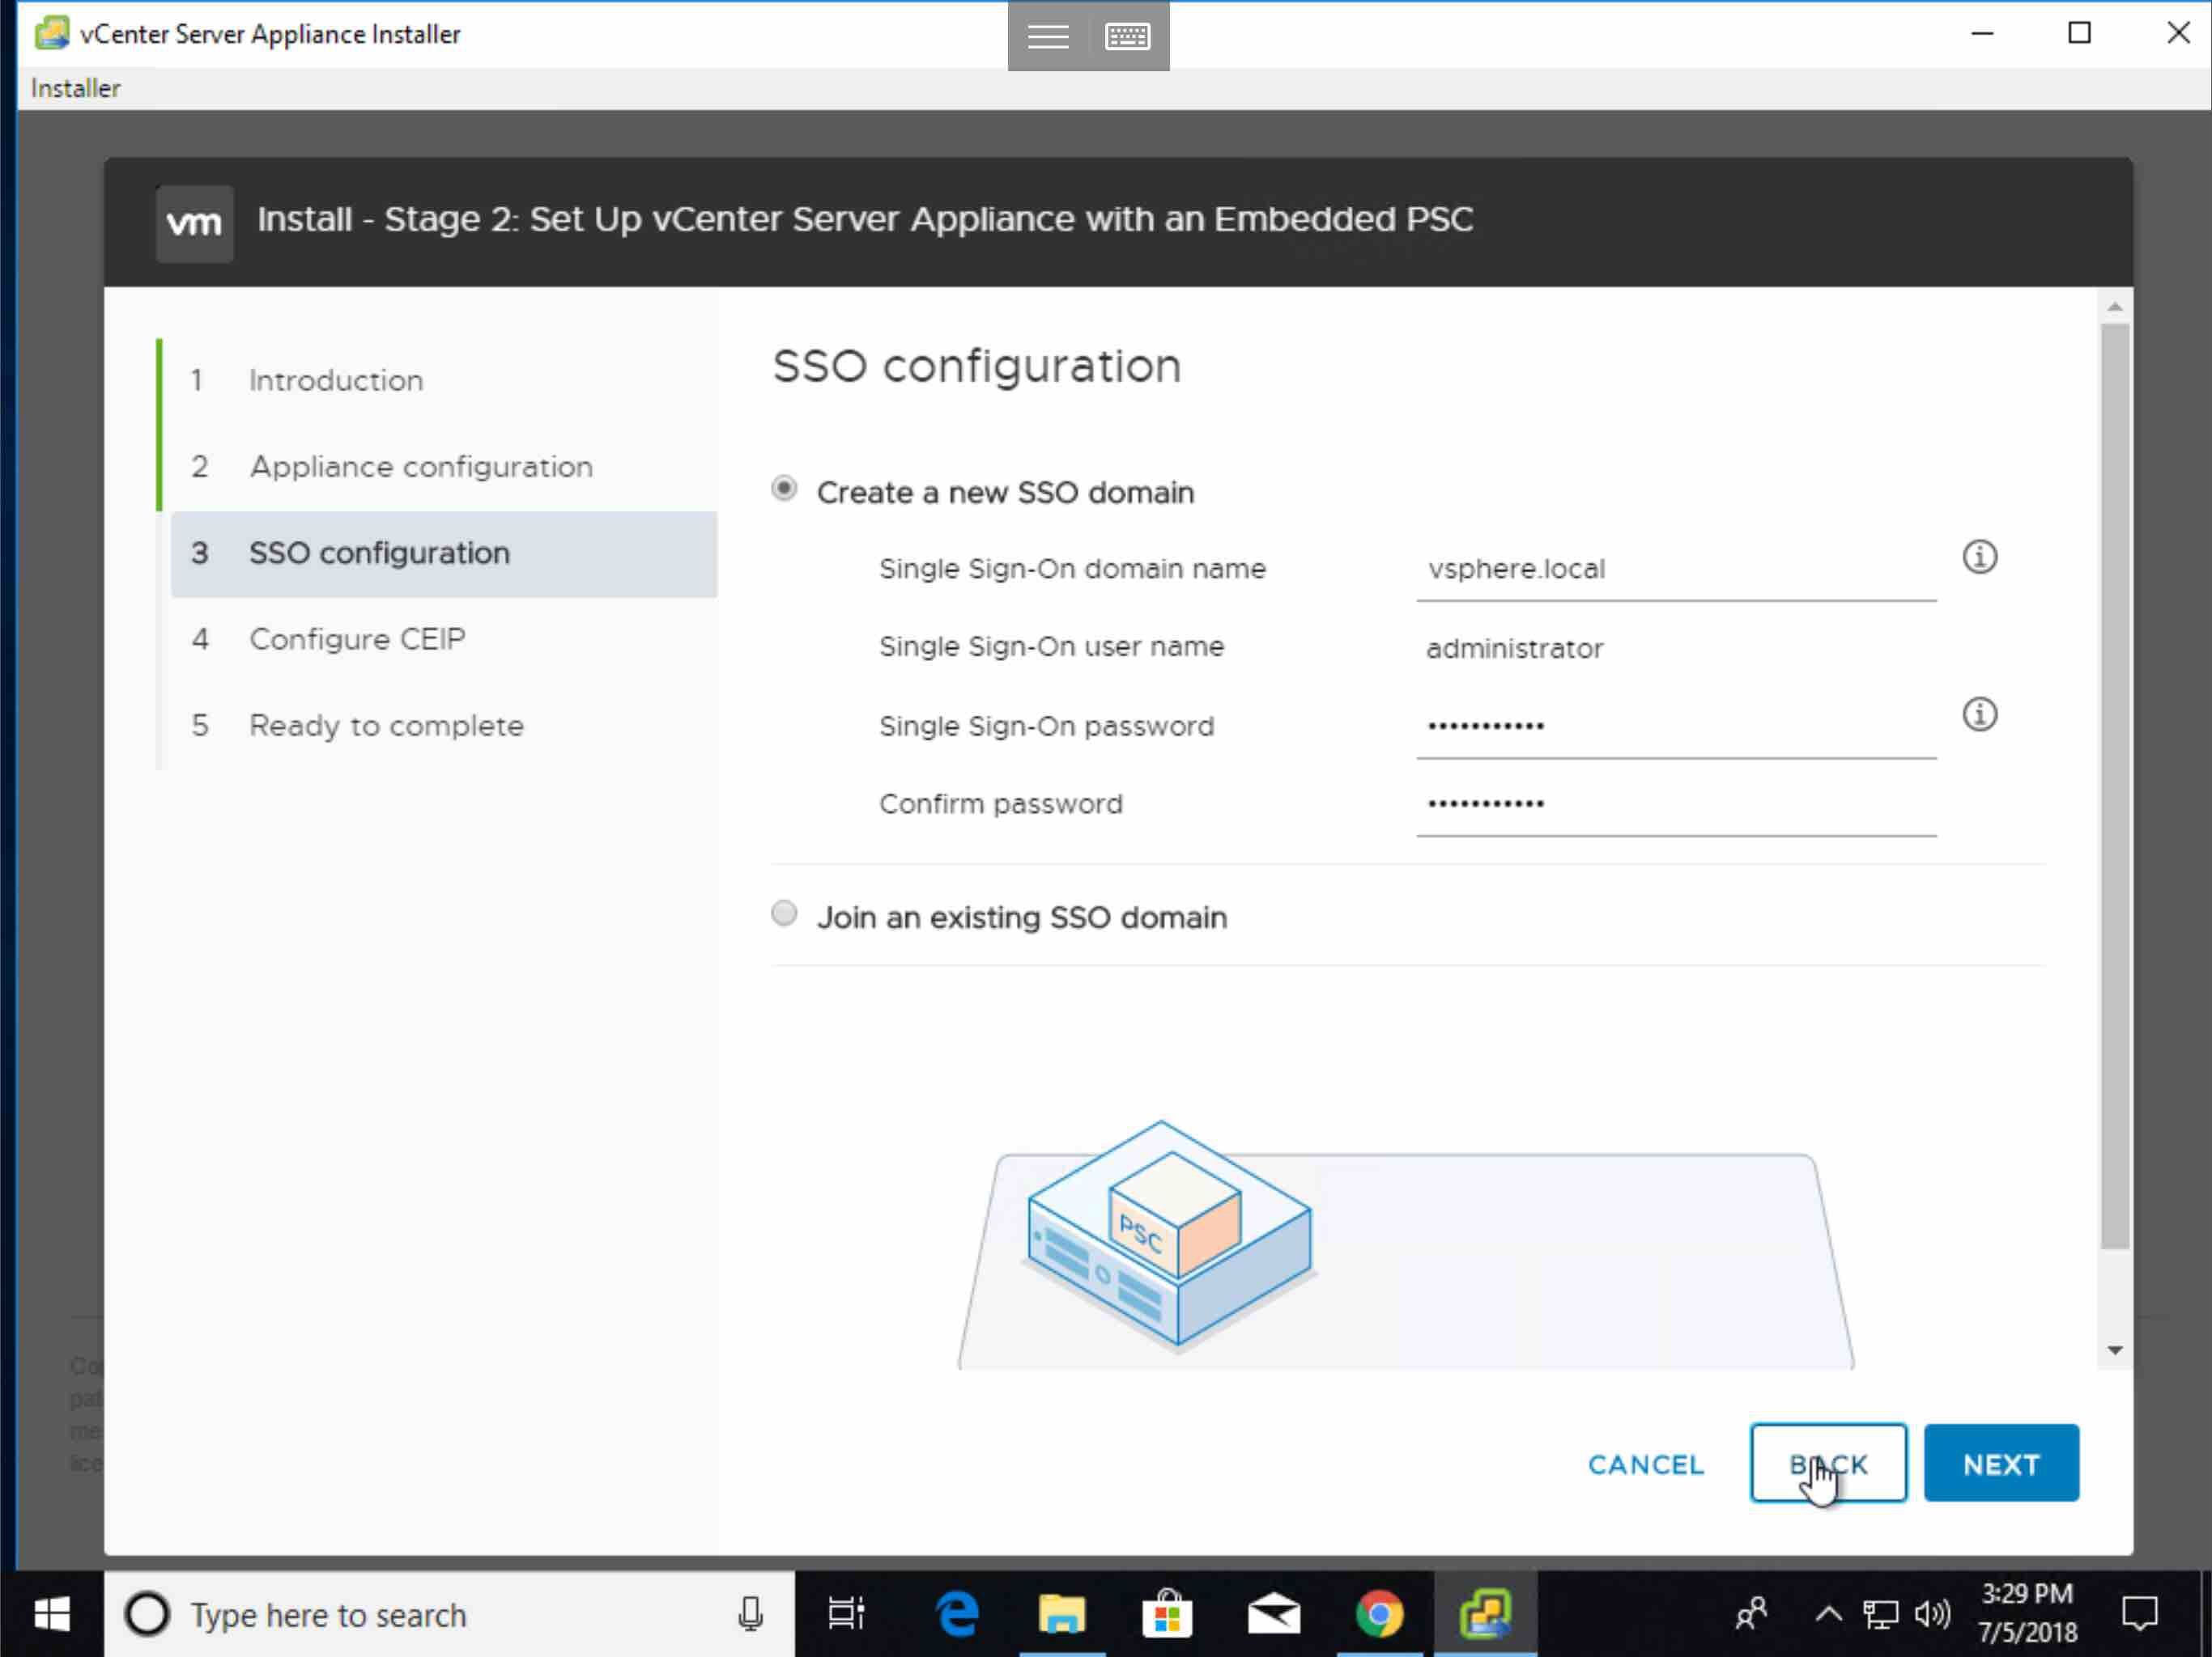
Task: Click the Cortana circle icon
Action: [147, 1614]
